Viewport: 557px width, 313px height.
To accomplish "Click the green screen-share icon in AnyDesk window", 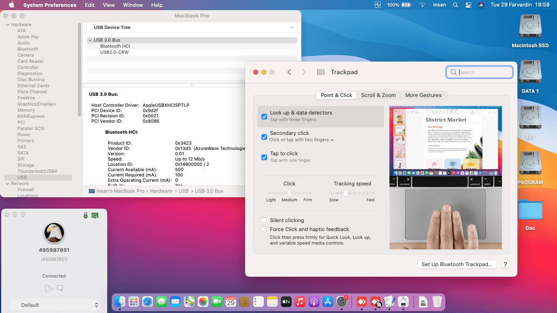I will [95, 215].
